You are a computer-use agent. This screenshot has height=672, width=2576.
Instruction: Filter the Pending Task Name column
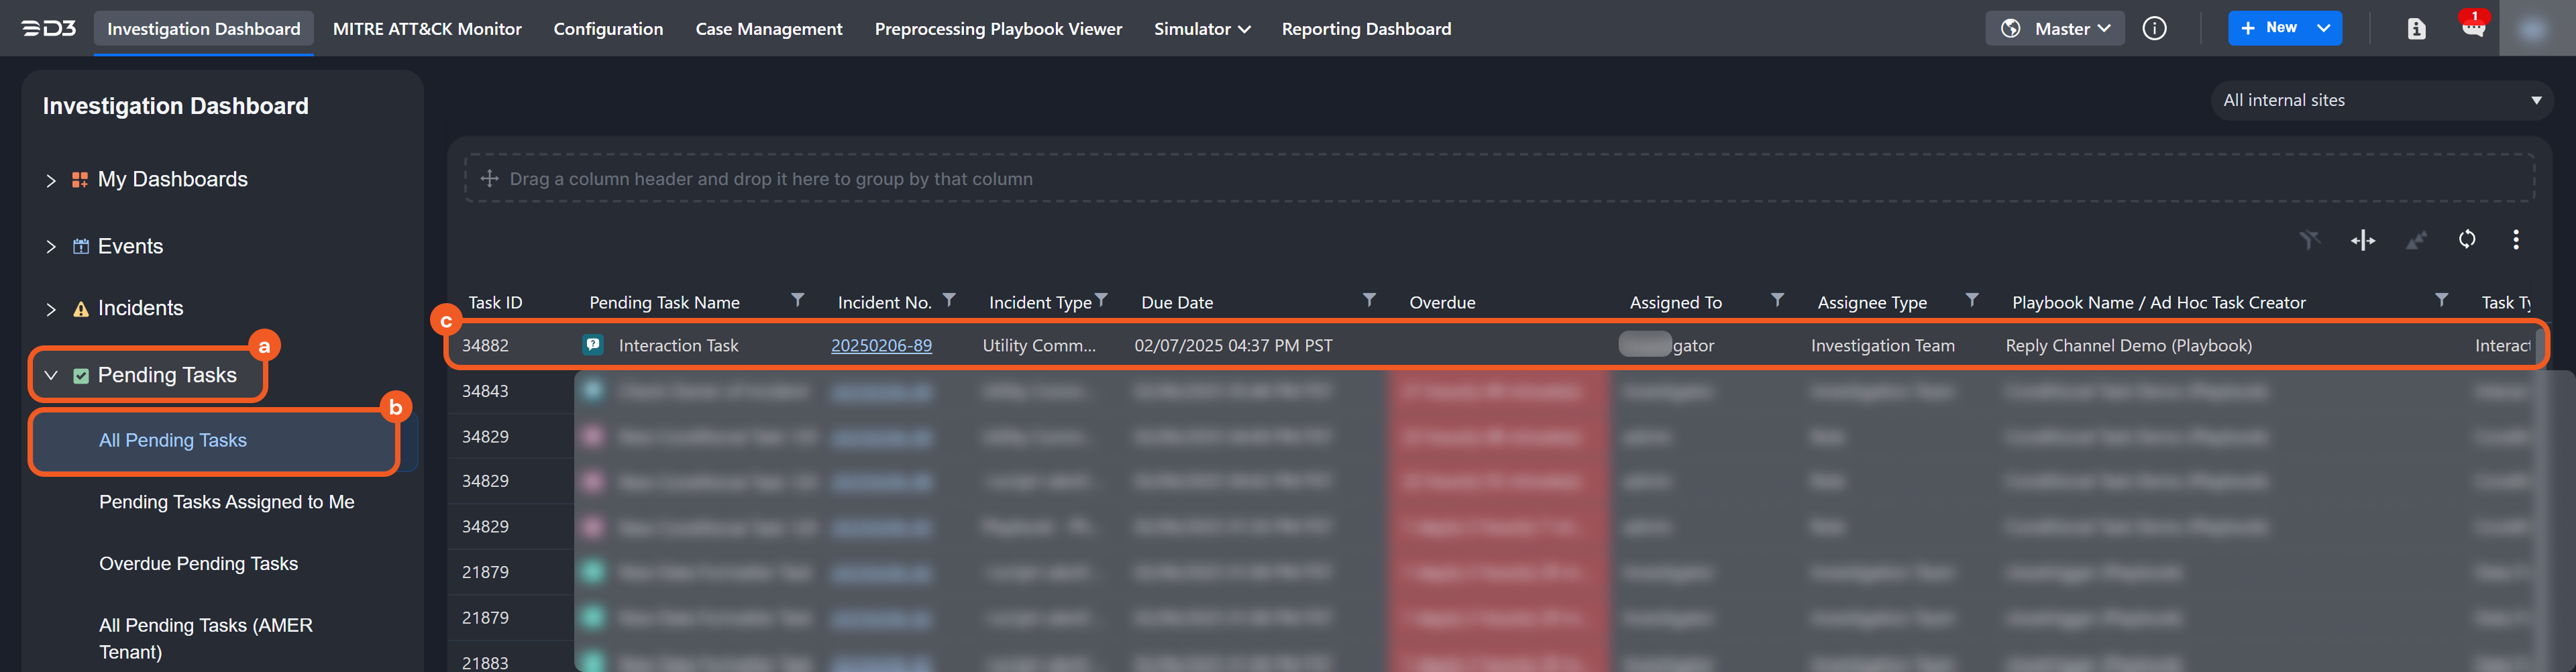click(x=798, y=300)
